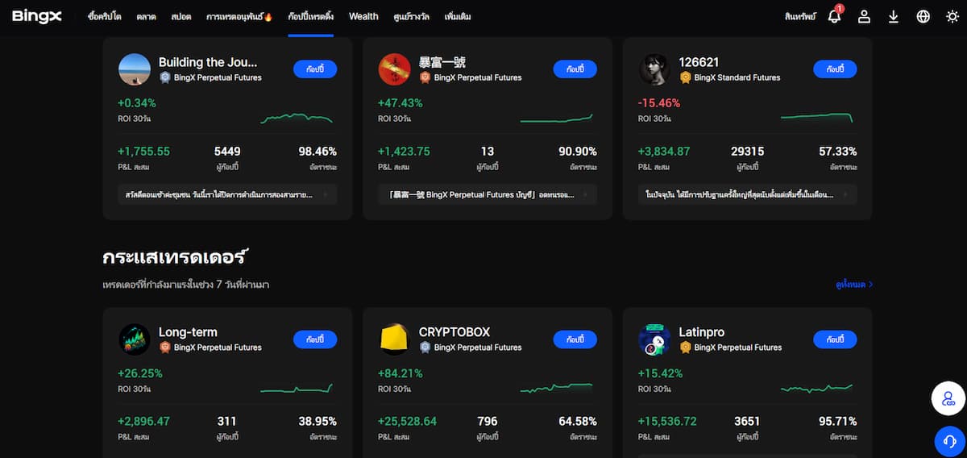Screen dimensions: 967x458
Task: Expand 暴富一號 description arrow
Action: [x=585, y=194]
